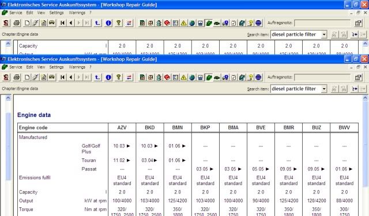Click the 'Passat' row label
369x216 pixels.
89,169
